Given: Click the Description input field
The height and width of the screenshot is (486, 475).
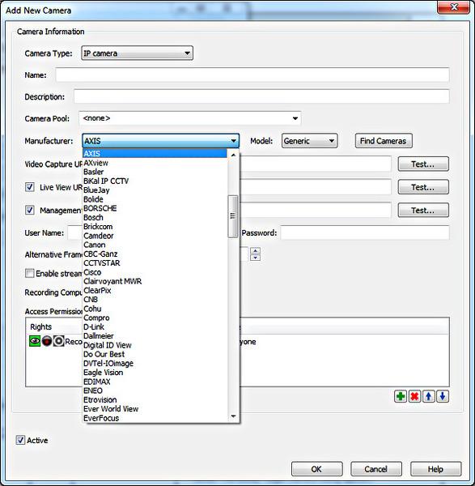Looking at the screenshot, I should point(261,96).
